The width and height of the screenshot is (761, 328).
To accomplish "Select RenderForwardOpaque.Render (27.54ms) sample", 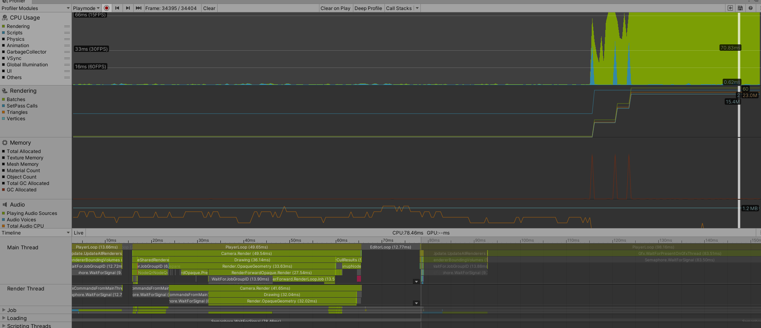I will click(x=272, y=272).
